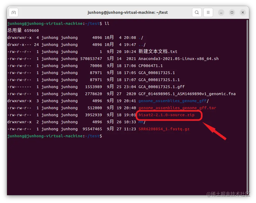Screen dimensions: 256x203
Task: Close the terminal window
Action: pos(242,12)
